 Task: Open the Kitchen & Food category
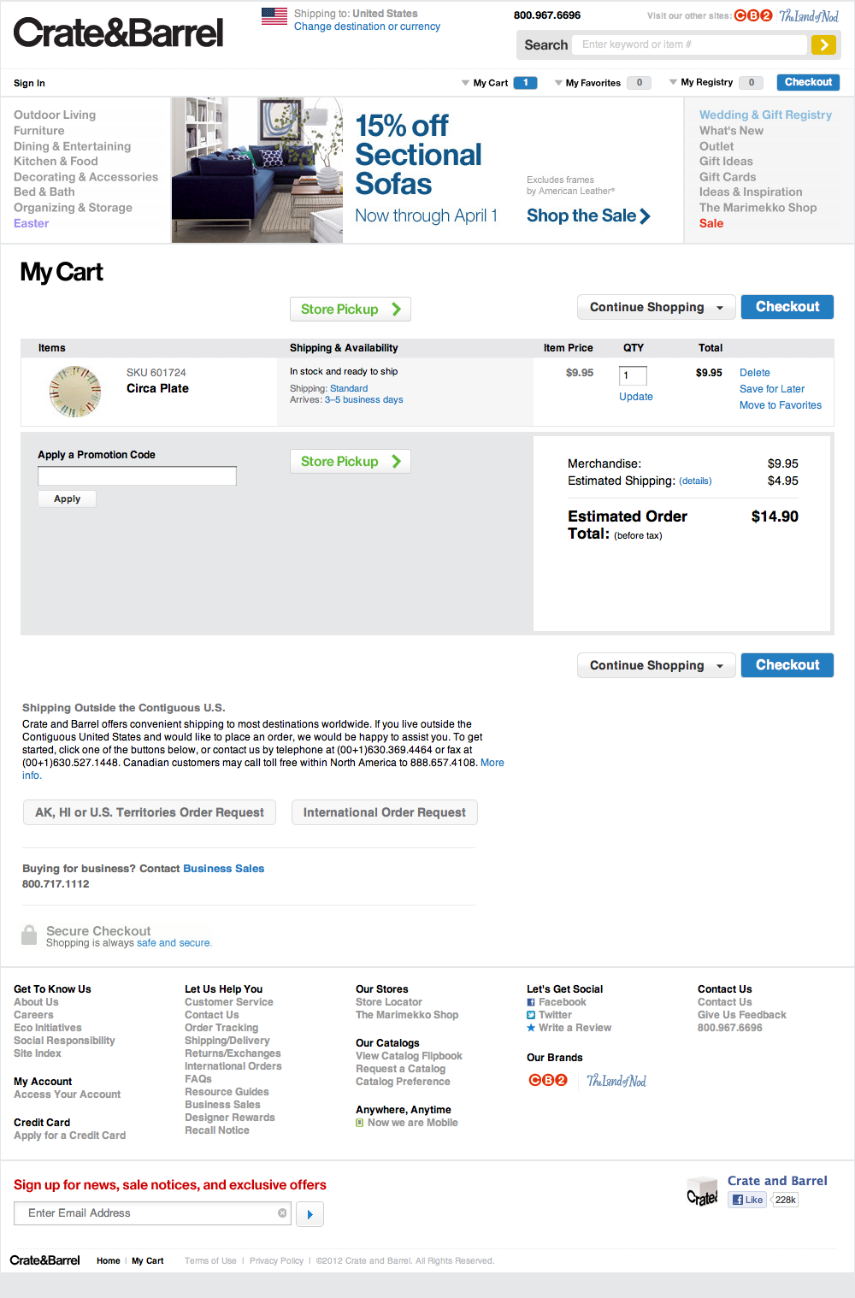57,161
